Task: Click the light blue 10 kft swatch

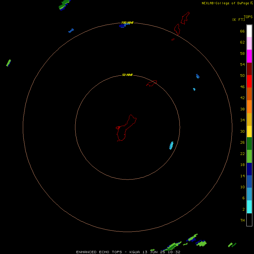Action: pyautogui.click(x=249, y=194)
